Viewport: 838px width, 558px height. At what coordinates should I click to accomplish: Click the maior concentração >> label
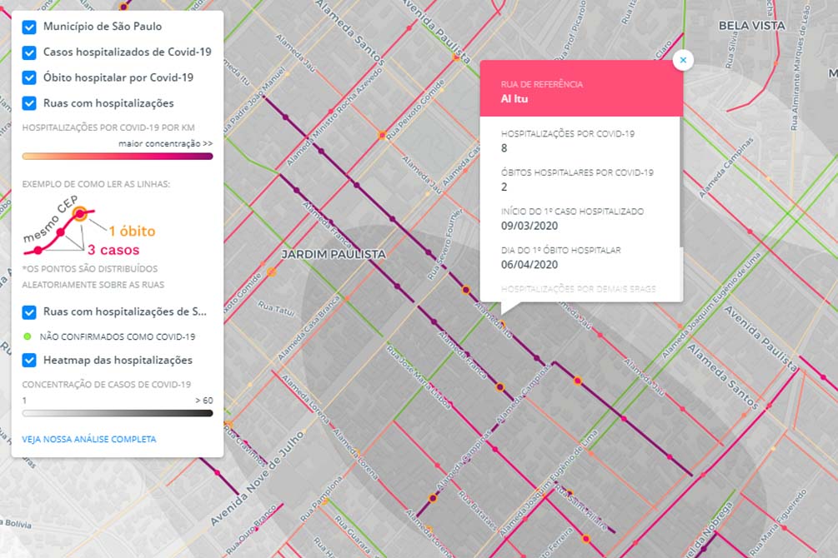coord(166,143)
